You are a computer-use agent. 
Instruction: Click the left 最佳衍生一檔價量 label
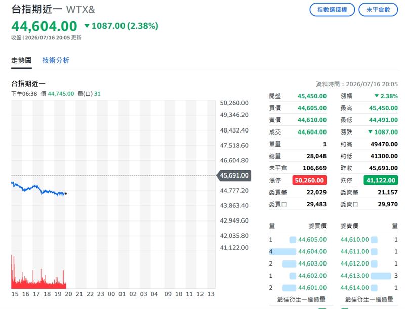click(301, 299)
